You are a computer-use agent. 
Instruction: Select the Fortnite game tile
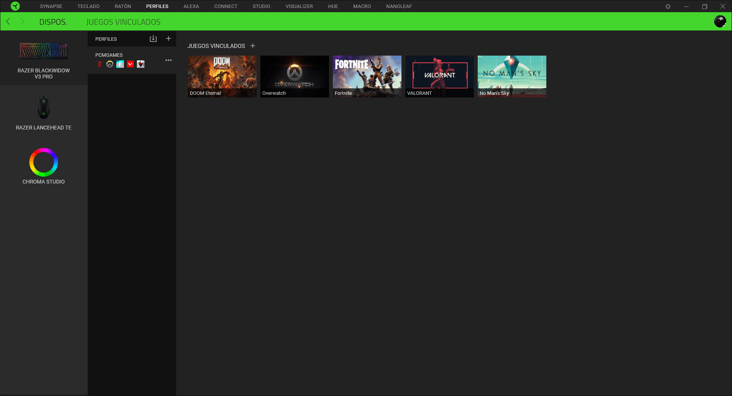point(367,77)
